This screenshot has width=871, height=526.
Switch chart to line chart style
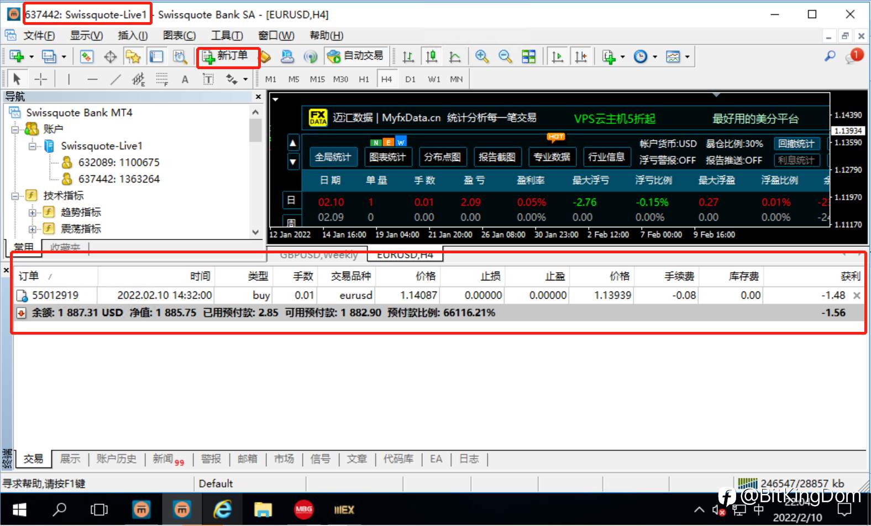455,56
